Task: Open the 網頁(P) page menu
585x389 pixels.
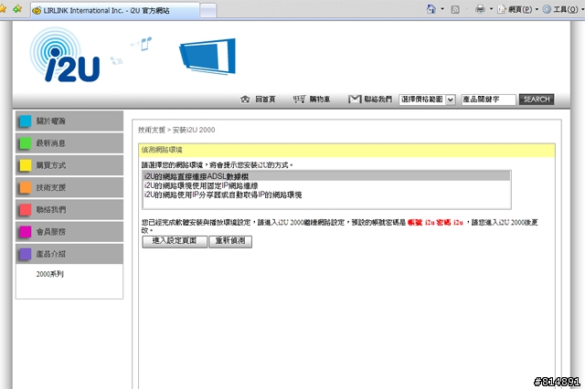Action: 518,9
